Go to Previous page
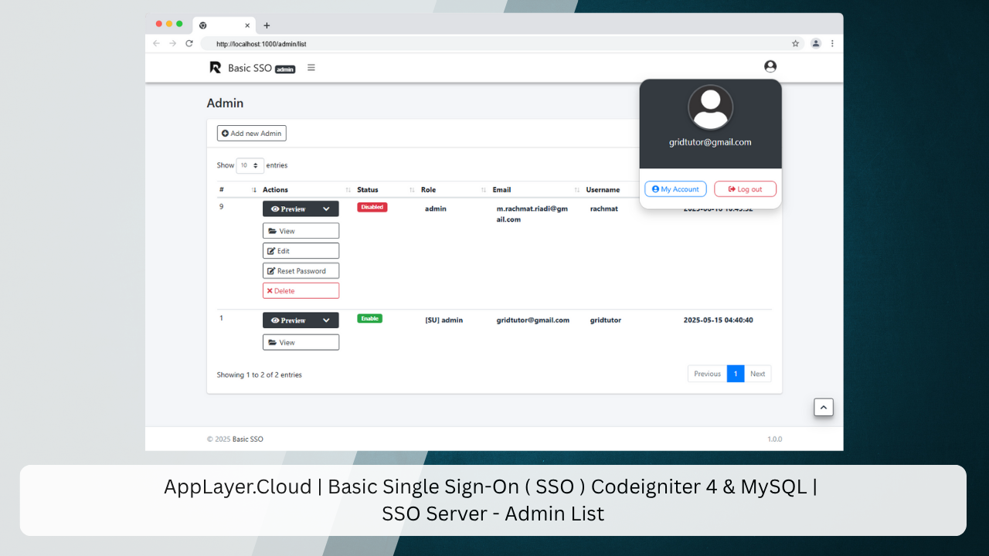989x556 pixels. point(707,374)
